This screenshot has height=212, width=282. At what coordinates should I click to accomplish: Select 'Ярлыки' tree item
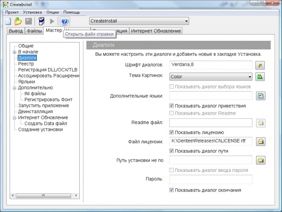pos(26,82)
